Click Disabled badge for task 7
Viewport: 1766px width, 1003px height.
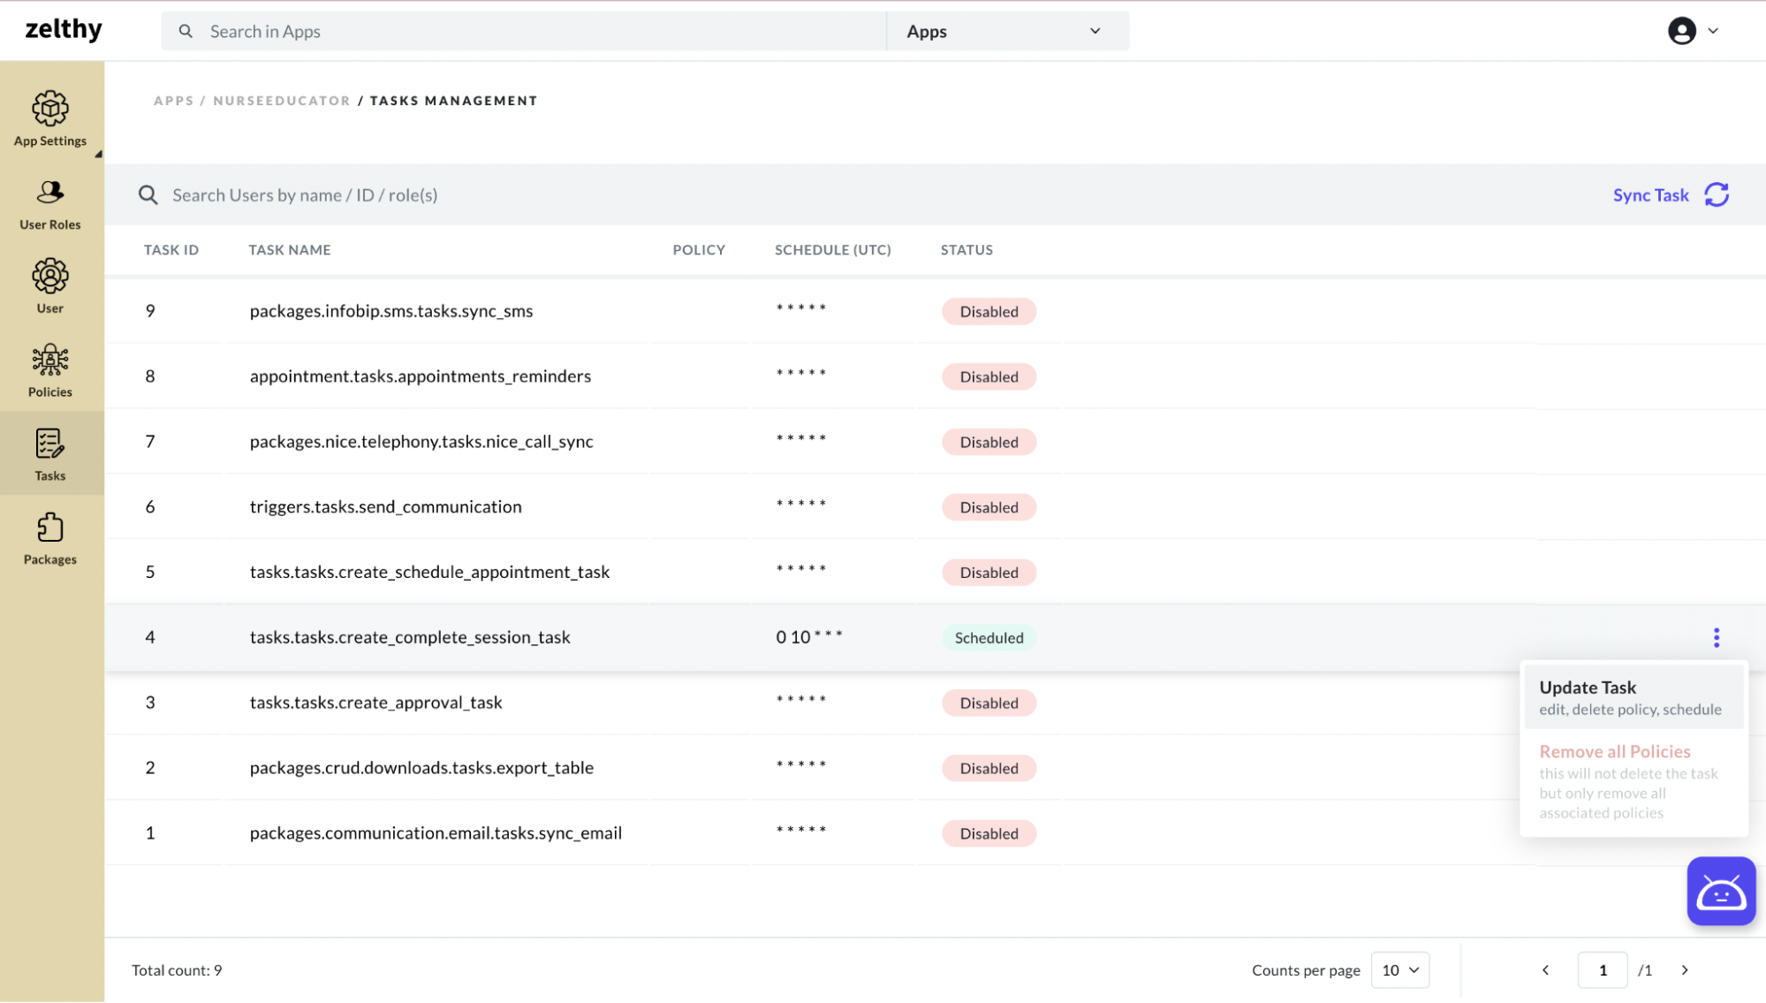(989, 443)
